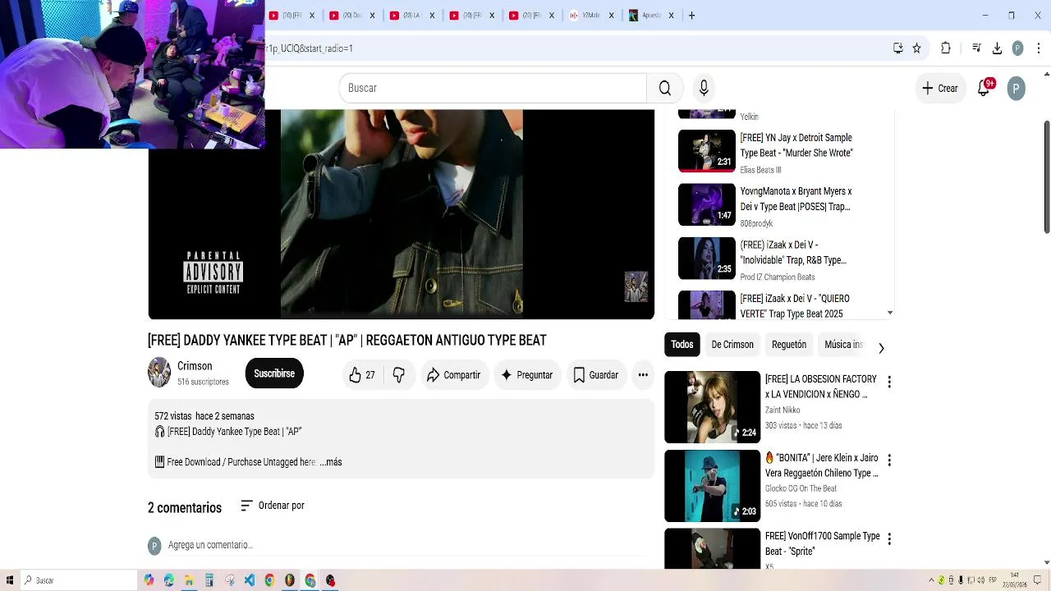Click the Crear create button
Screen dimensions: 1051x591
click(940, 88)
